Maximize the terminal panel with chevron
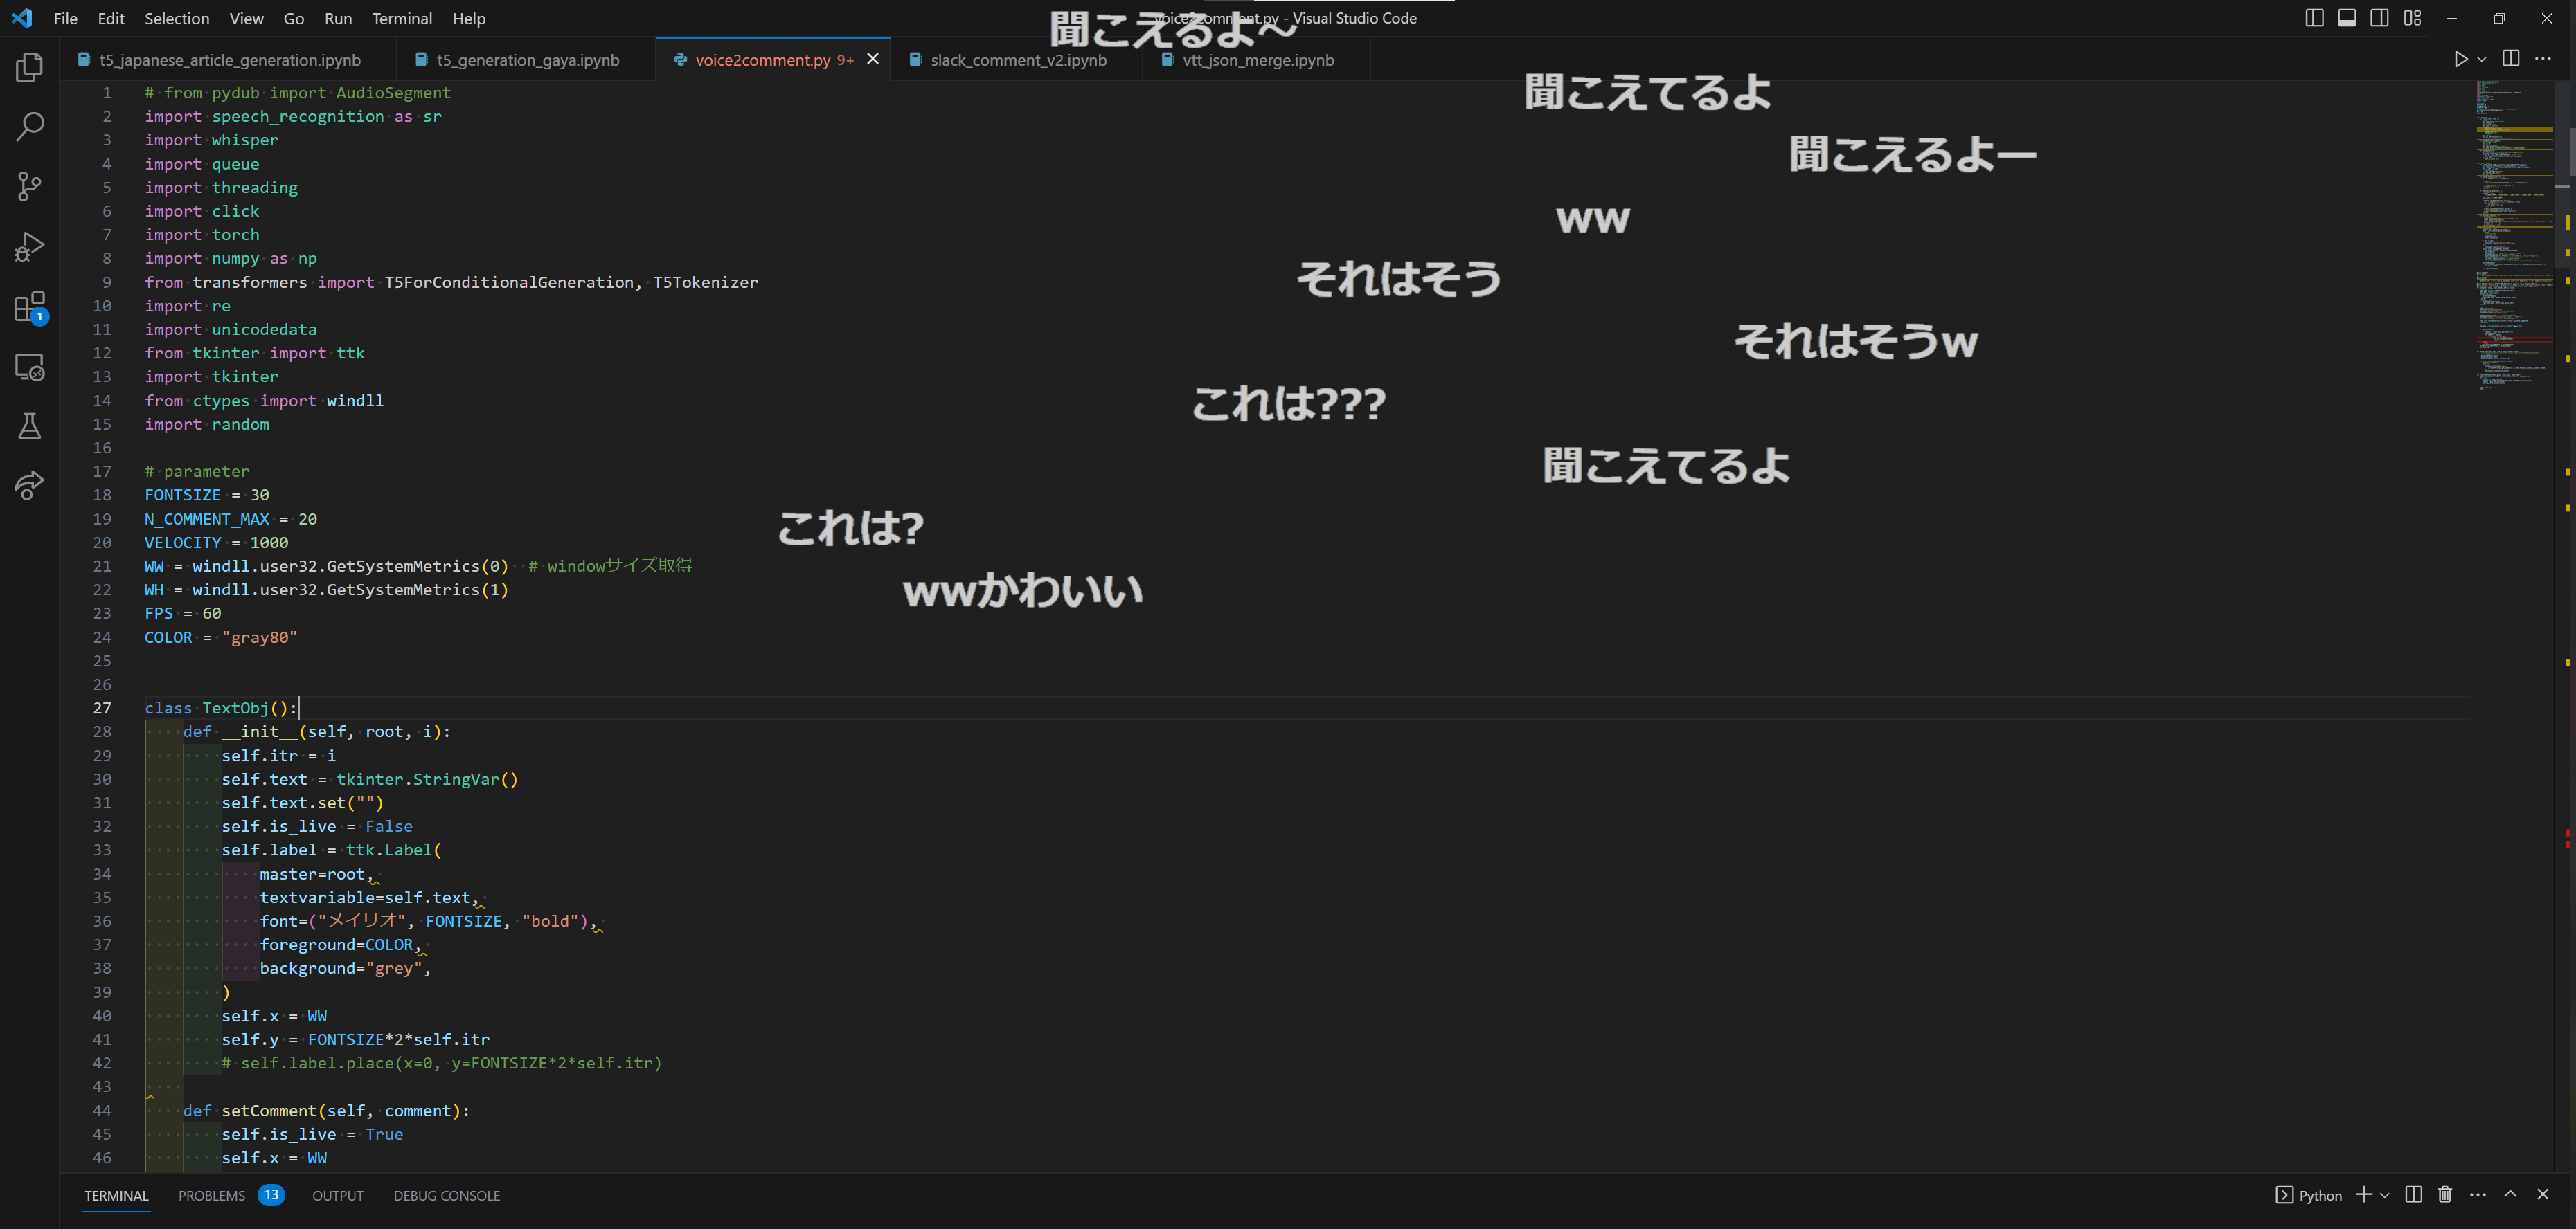Image resolution: width=2576 pixels, height=1229 pixels. coord(2510,1195)
